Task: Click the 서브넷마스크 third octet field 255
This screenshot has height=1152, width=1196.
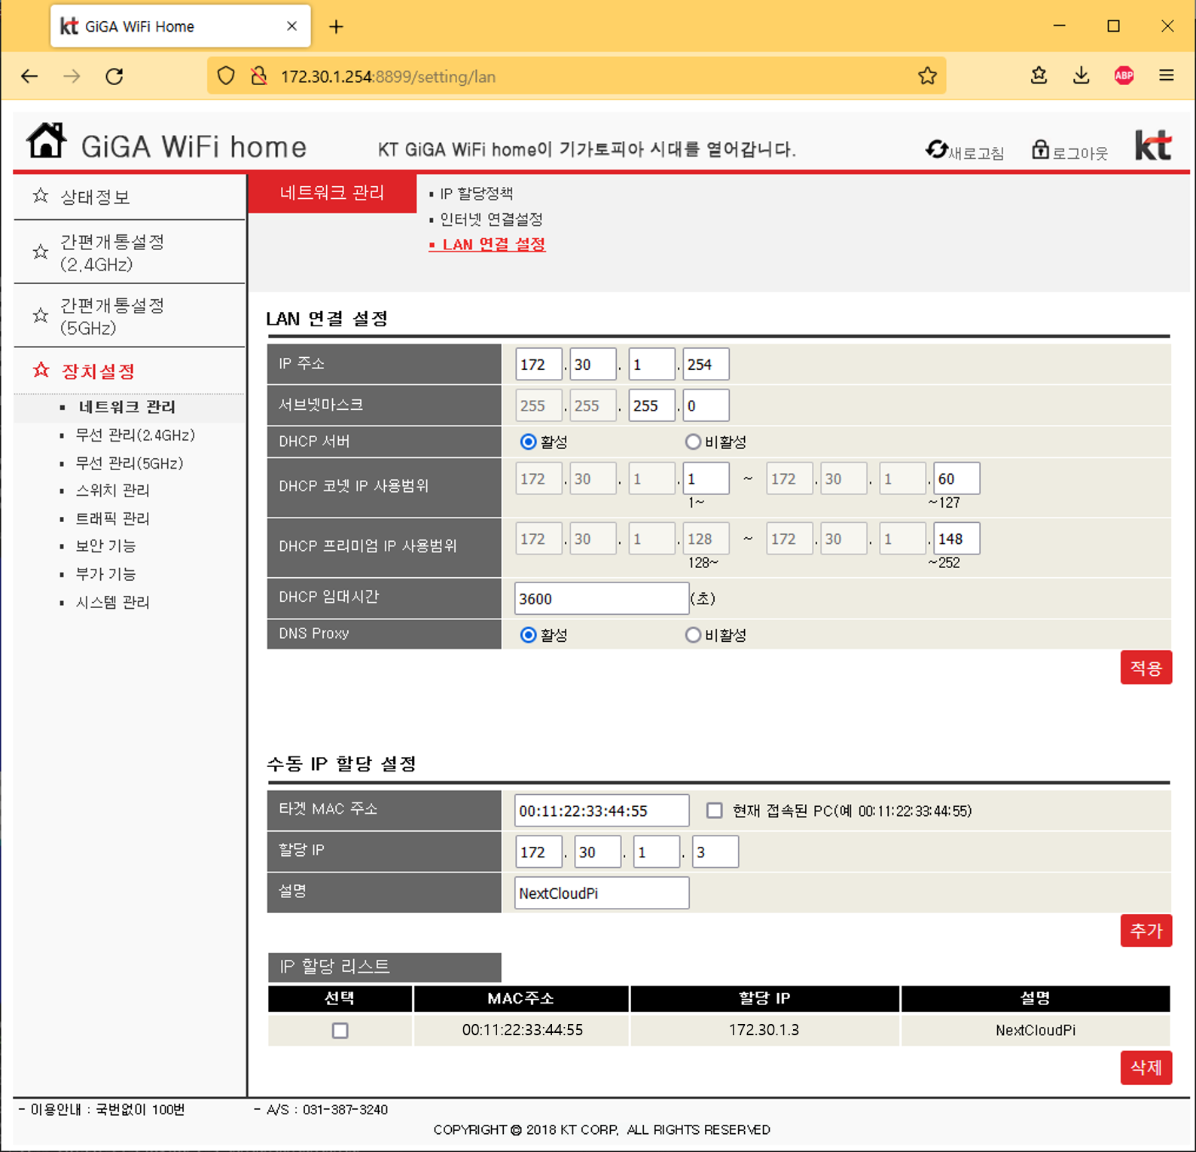Action: tap(651, 405)
